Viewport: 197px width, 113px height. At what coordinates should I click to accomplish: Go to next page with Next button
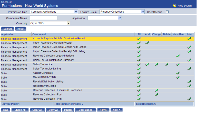click(x=116, y=110)
